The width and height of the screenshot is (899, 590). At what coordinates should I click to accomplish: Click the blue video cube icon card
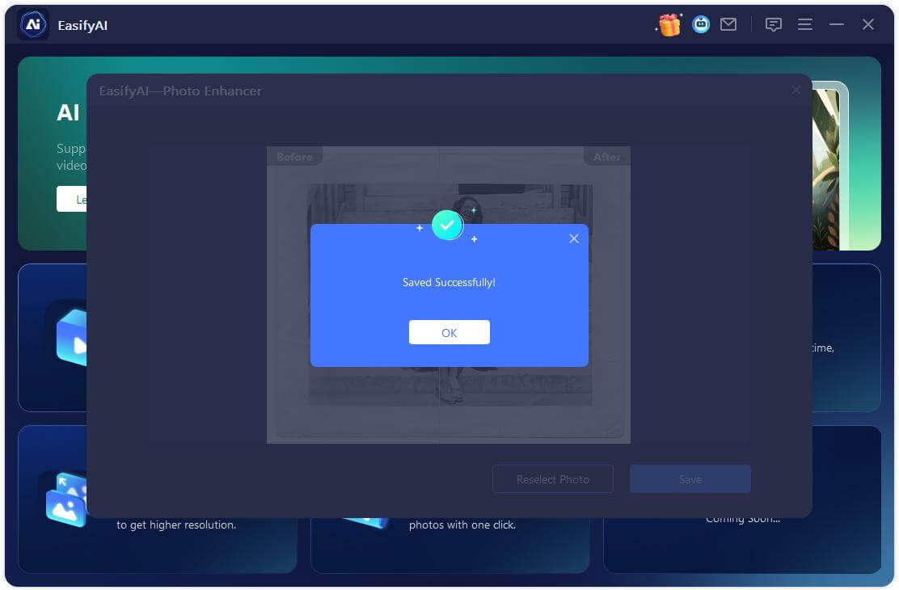click(72, 337)
